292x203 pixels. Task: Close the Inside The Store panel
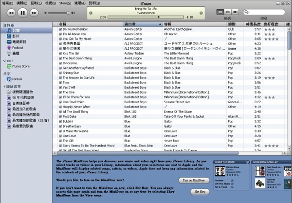[x=248, y=162]
